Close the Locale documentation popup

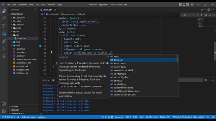pos(108,57)
